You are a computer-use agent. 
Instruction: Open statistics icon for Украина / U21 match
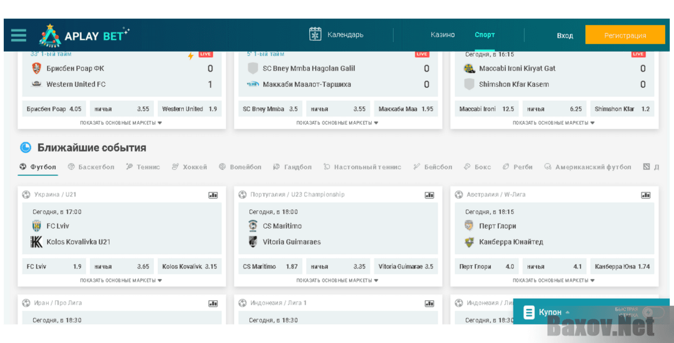(213, 195)
